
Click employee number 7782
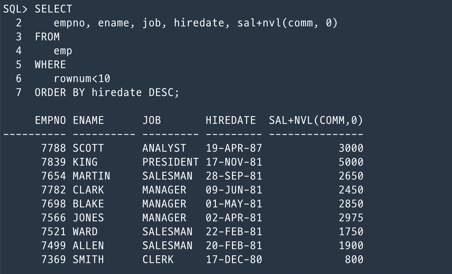pyautogui.click(x=53, y=190)
